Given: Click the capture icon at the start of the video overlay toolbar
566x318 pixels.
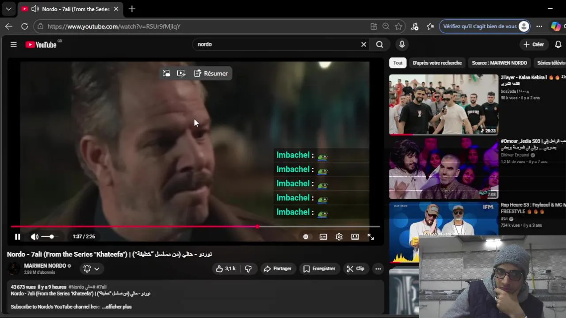Looking at the screenshot, I should (x=166, y=73).
